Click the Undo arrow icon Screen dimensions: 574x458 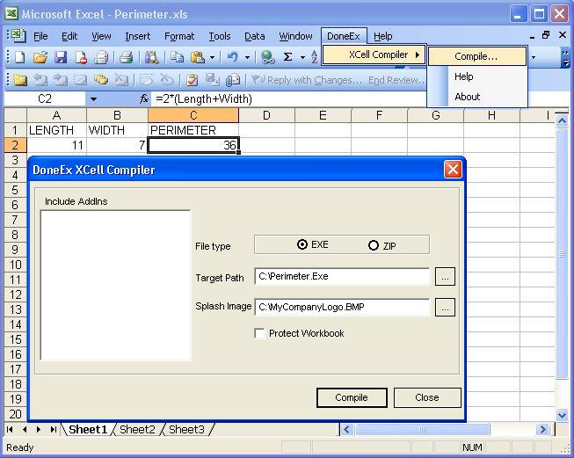232,57
